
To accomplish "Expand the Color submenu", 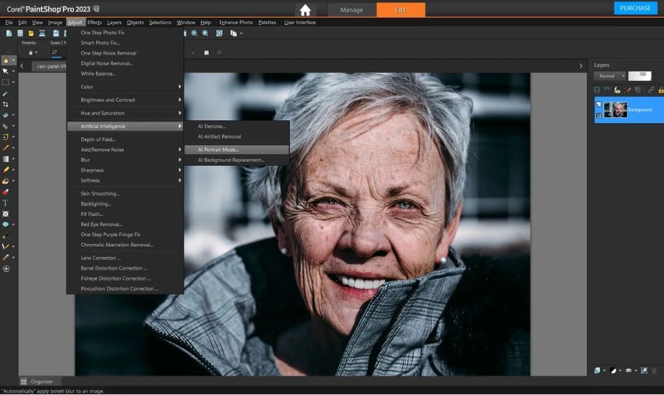I will pyautogui.click(x=125, y=87).
